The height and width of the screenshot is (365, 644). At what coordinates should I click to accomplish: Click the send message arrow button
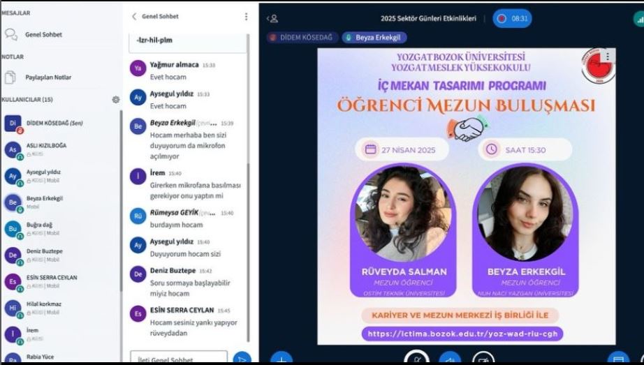point(242,359)
